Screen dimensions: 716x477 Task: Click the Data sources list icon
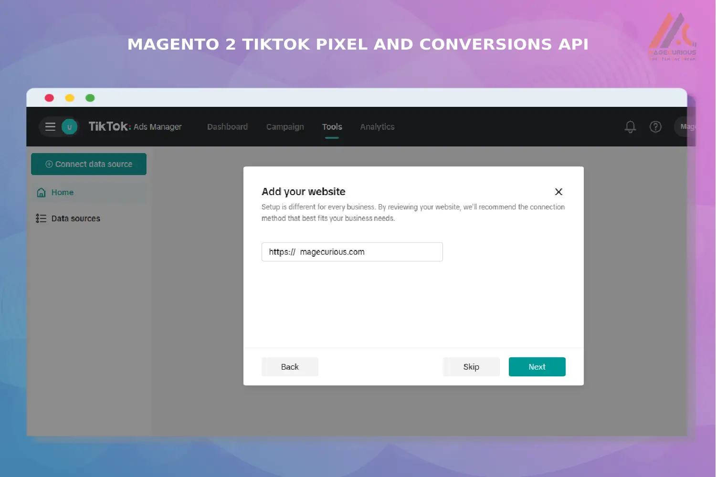point(41,218)
